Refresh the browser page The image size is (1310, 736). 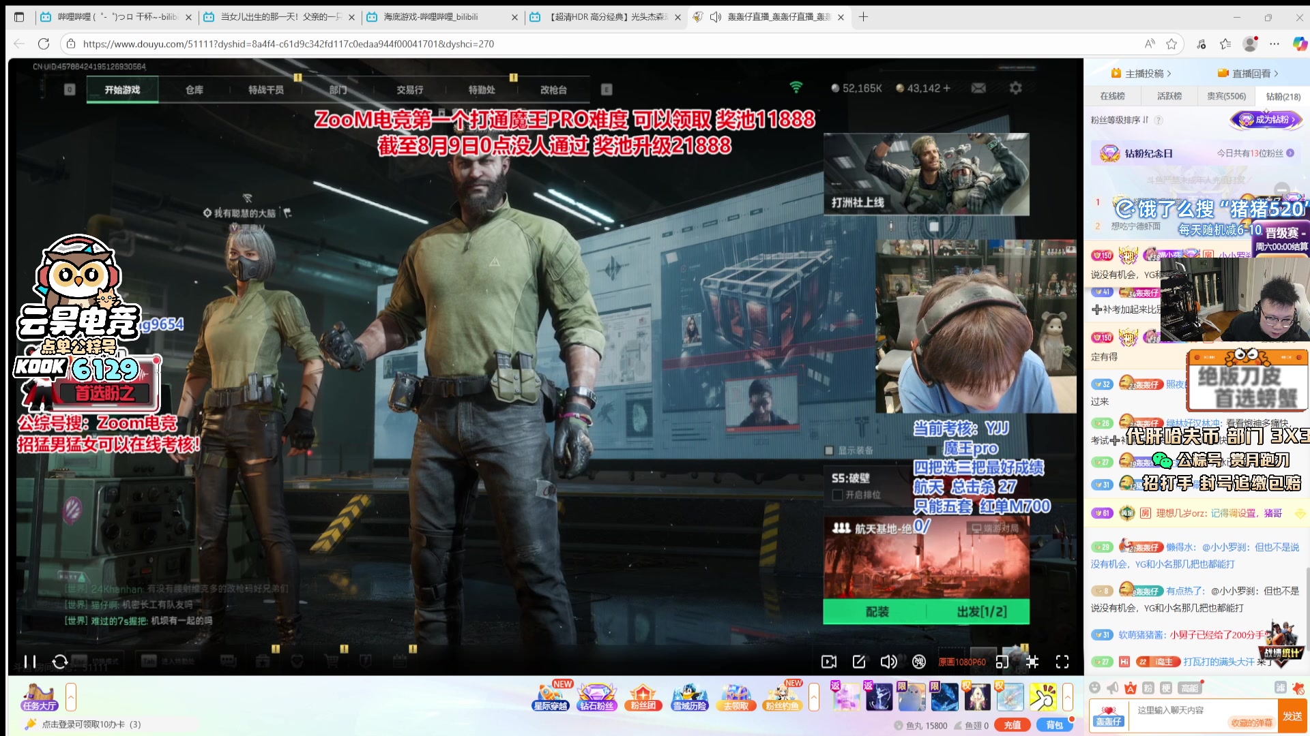tap(44, 44)
